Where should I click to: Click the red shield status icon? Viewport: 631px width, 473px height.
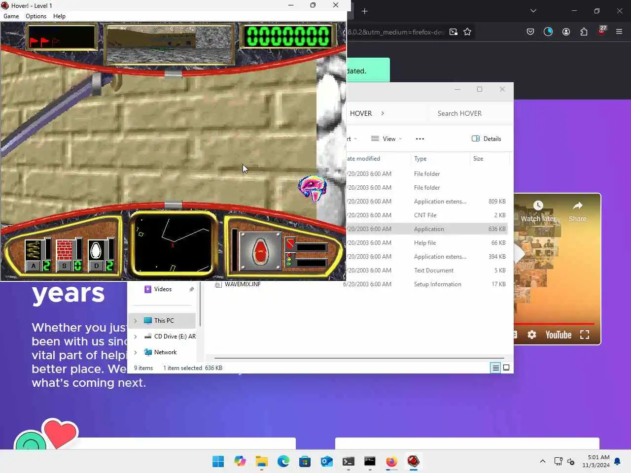coord(290,244)
